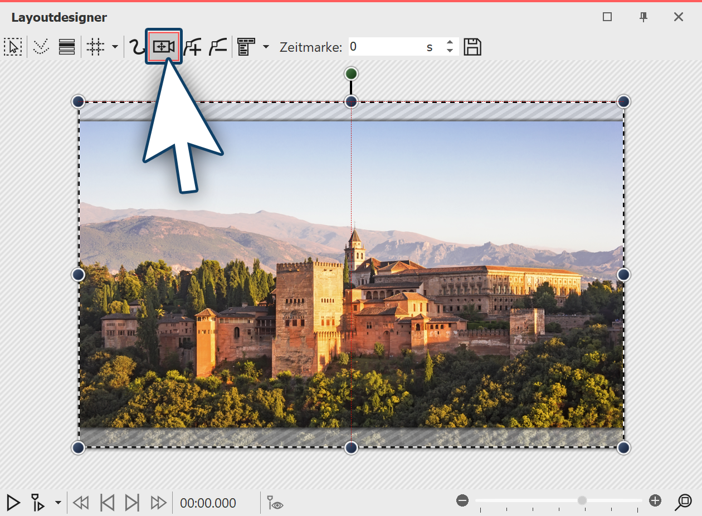The width and height of the screenshot is (702, 516).
Task: Click the text layout options icon
Action: 245,47
